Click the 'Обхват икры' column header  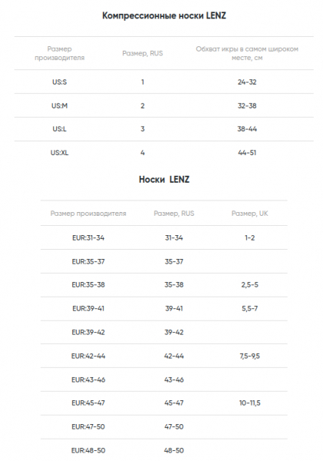[x=247, y=53]
